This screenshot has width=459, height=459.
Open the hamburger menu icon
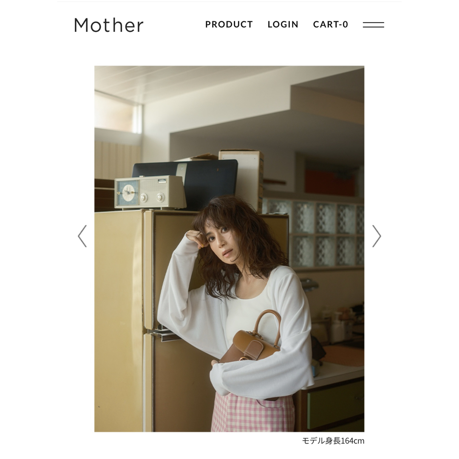pos(373,25)
